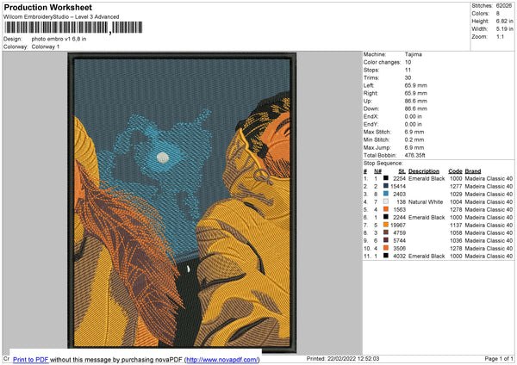The image size is (517, 365).
Task: Select black swatch with 2244 stitches
Action: (386, 217)
